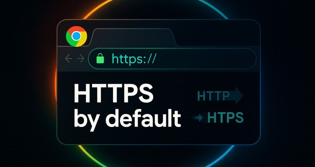Click the Google Chrome logo
This screenshot has width=315, height=167.
[76, 36]
